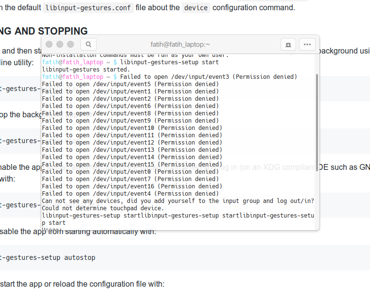Click the 'libinput-gestures.conf' inline code text
Screen dimensions: 370x293
pyautogui.click(x=88, y=8)
